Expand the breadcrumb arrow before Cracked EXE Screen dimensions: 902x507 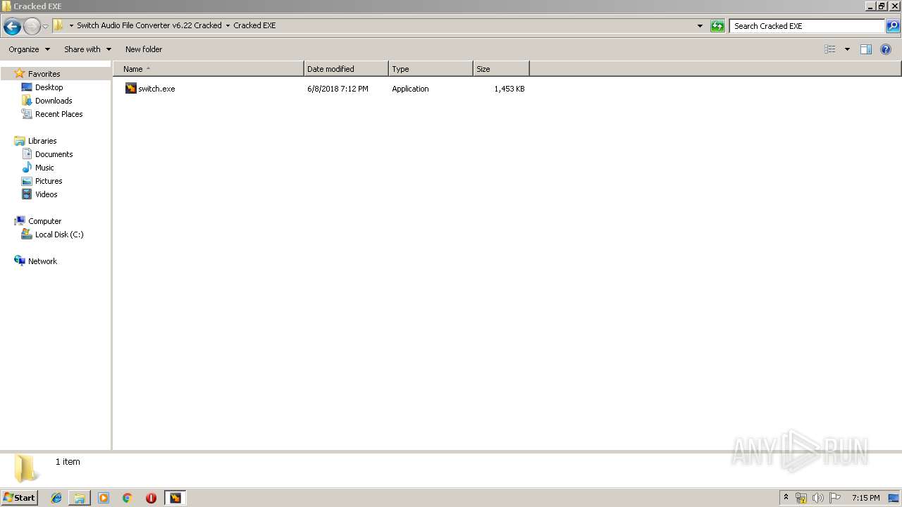pyautogui.click(x=228, y=25)
